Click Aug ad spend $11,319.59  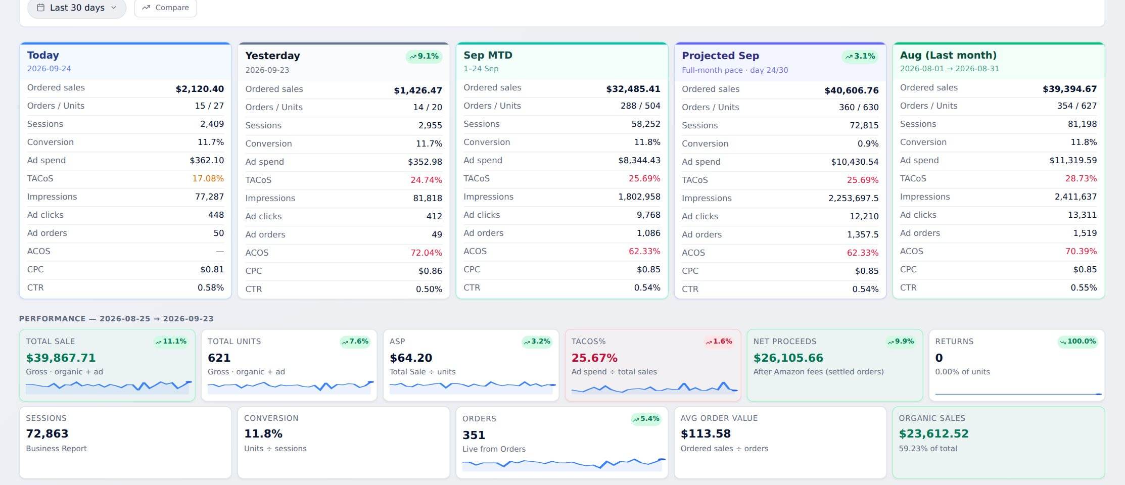1073,160
